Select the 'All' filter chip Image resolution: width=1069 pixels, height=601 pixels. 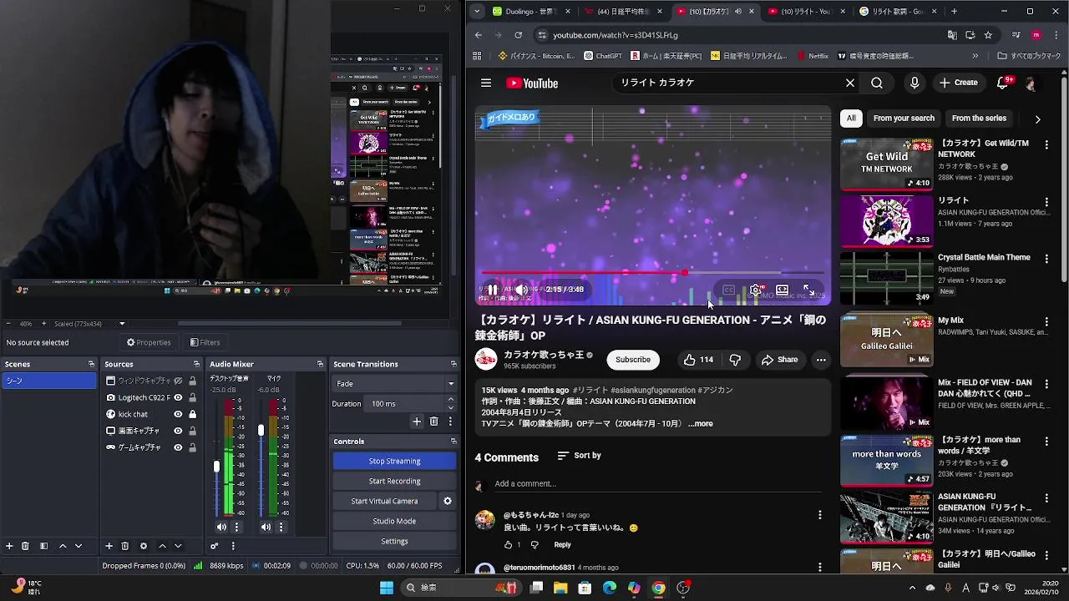851,119
